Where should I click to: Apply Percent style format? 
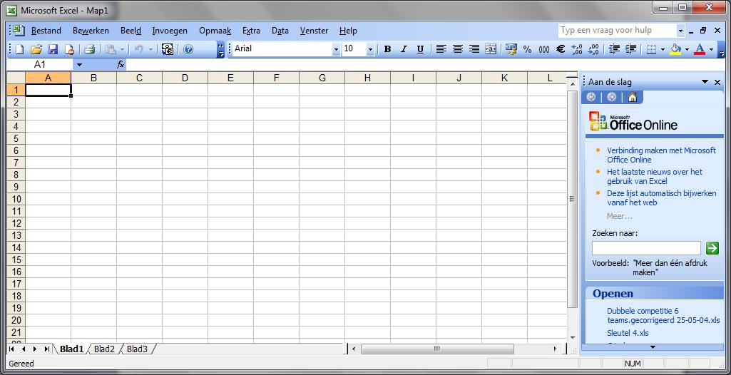(527, 49)
